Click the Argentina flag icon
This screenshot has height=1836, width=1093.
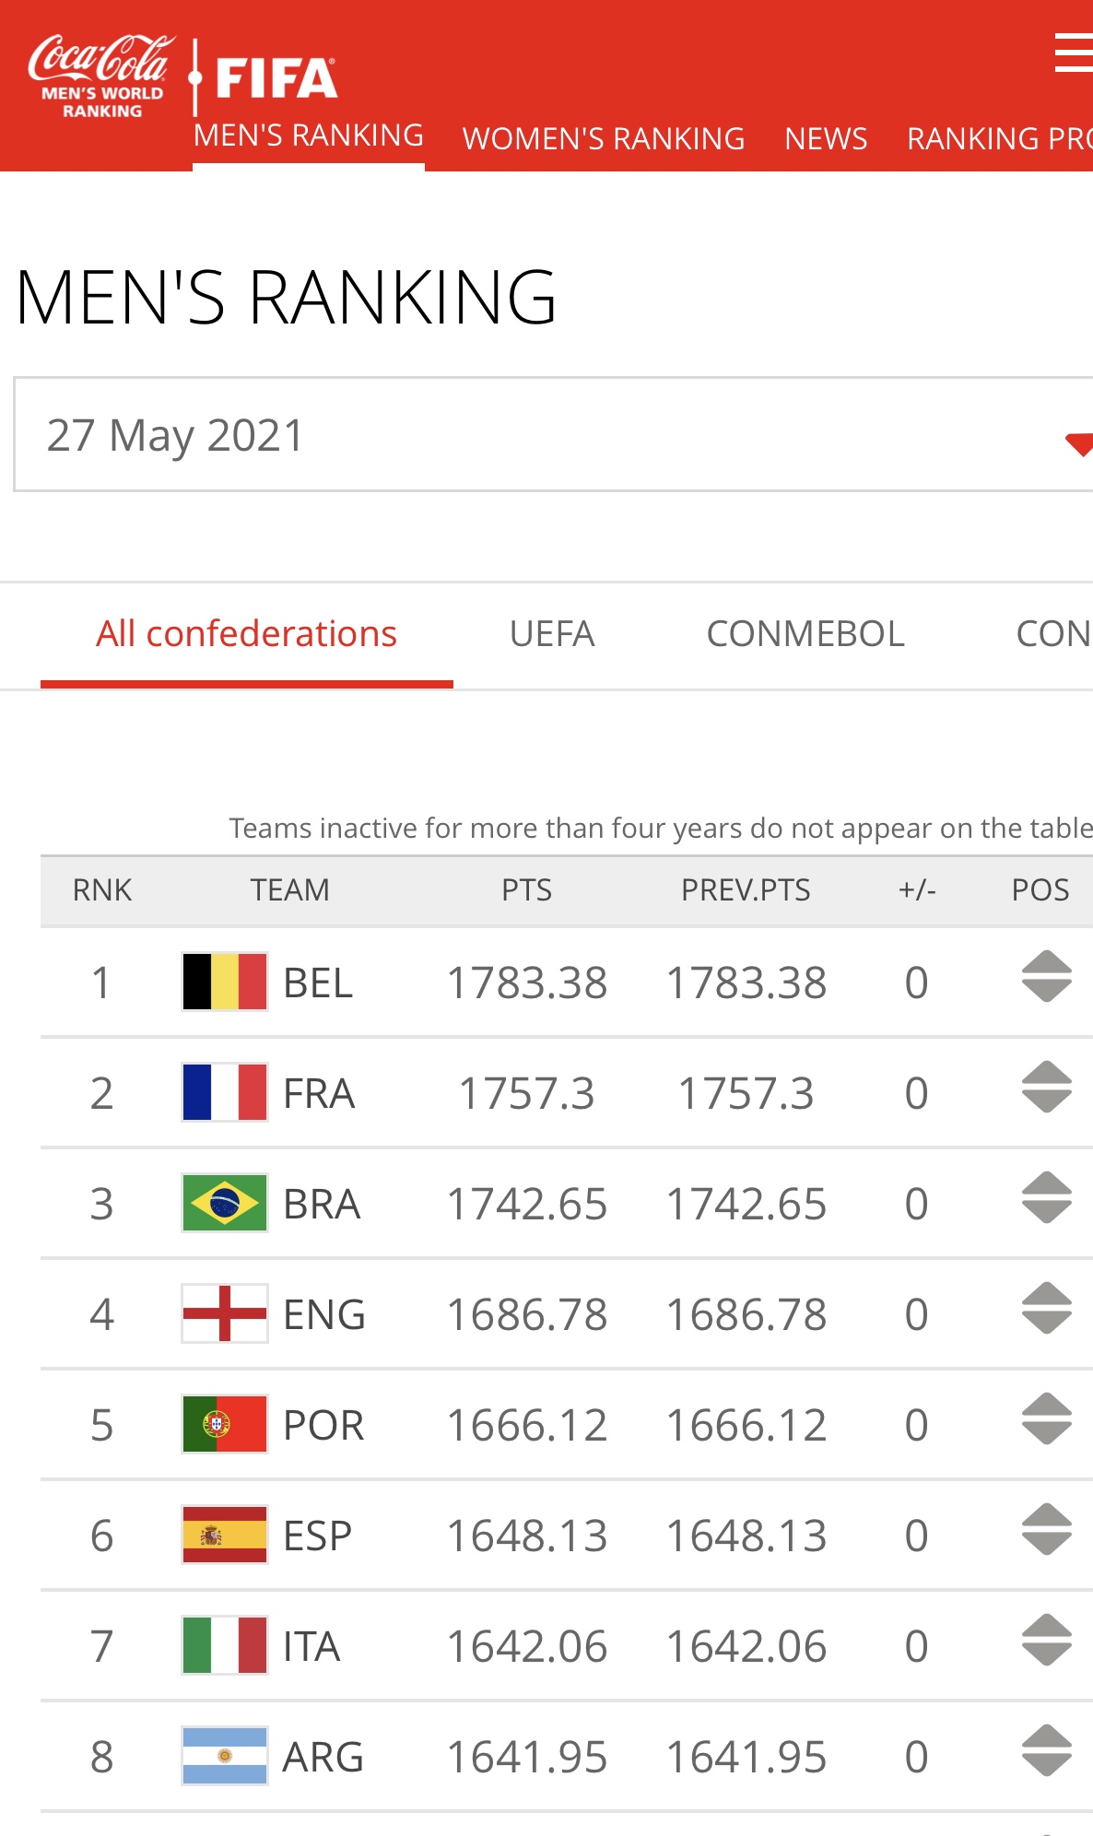pyautogui.click(x=225, y=1756)
